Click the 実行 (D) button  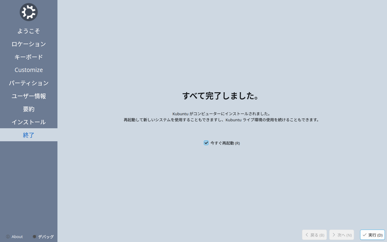(x=372, y=235)
